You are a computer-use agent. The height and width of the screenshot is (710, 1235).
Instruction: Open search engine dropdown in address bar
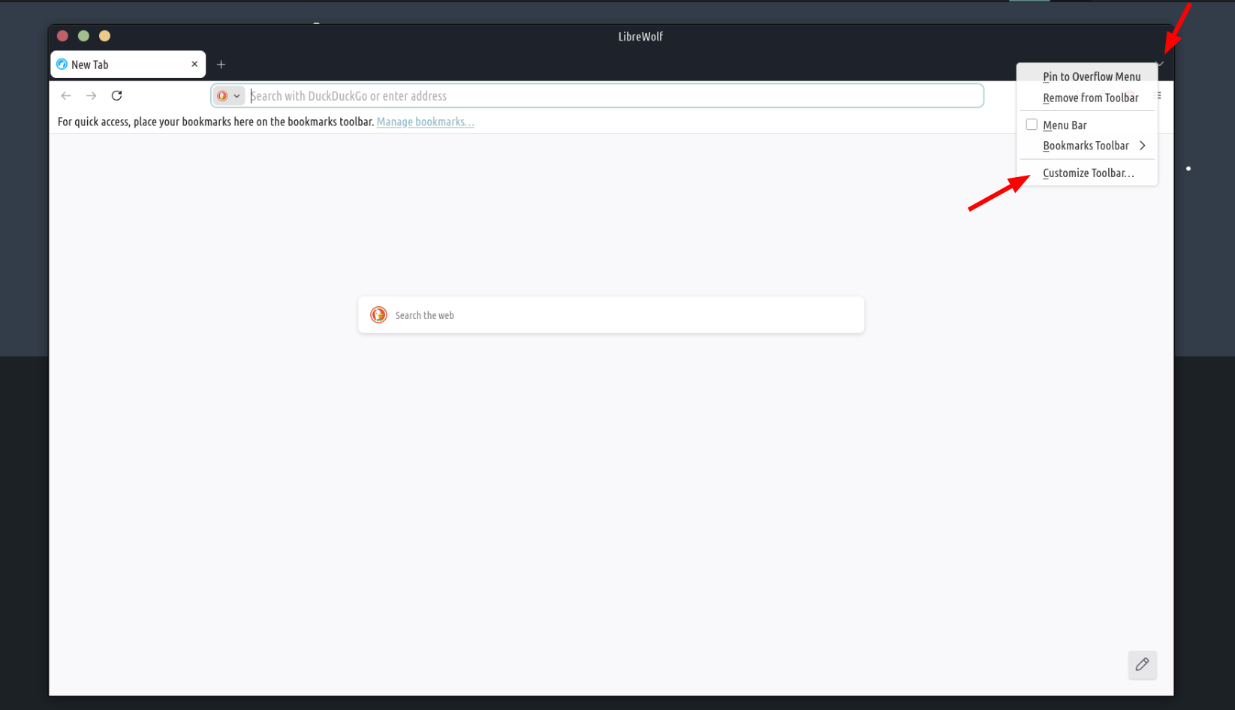coord(229,96)
